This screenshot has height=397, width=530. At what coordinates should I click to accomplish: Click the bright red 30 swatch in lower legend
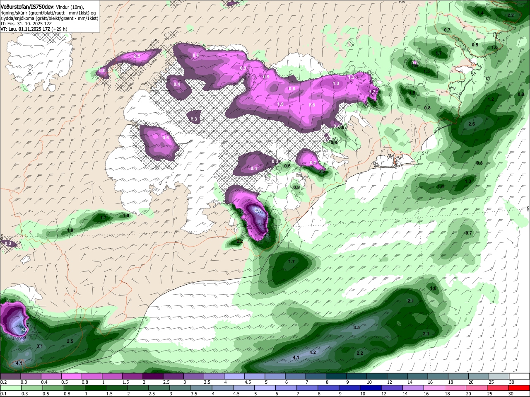[x=519, y=388]
